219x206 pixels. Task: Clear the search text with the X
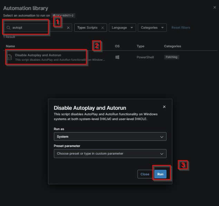click(x=68, y=28)
